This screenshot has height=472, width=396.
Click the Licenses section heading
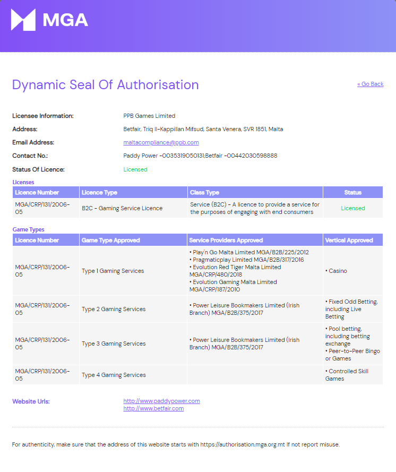[23, 182]
